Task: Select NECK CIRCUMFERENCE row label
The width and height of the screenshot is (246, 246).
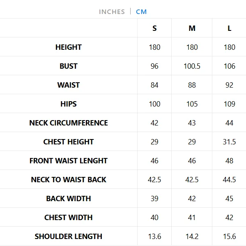Action: coord(69,123)
